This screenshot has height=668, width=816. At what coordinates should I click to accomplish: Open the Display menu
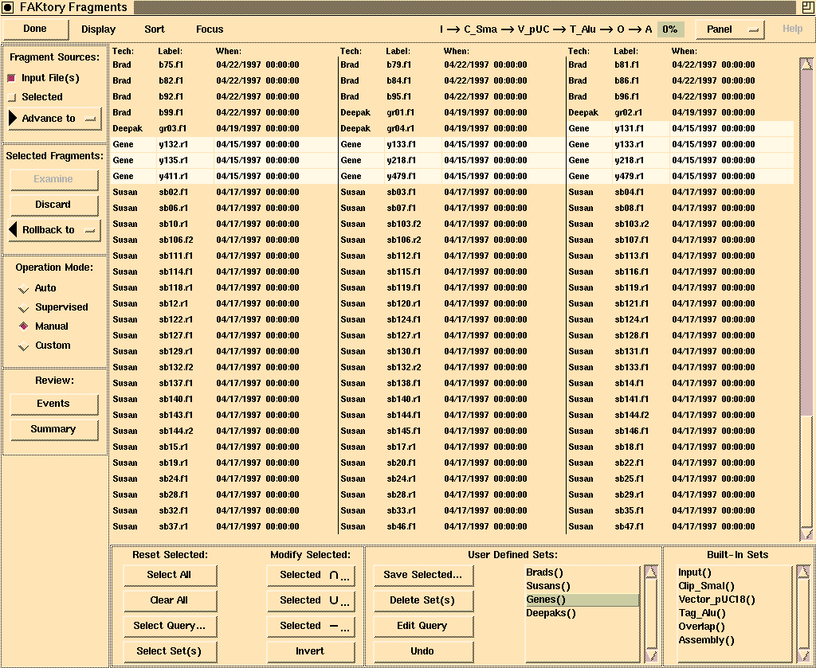98,29
